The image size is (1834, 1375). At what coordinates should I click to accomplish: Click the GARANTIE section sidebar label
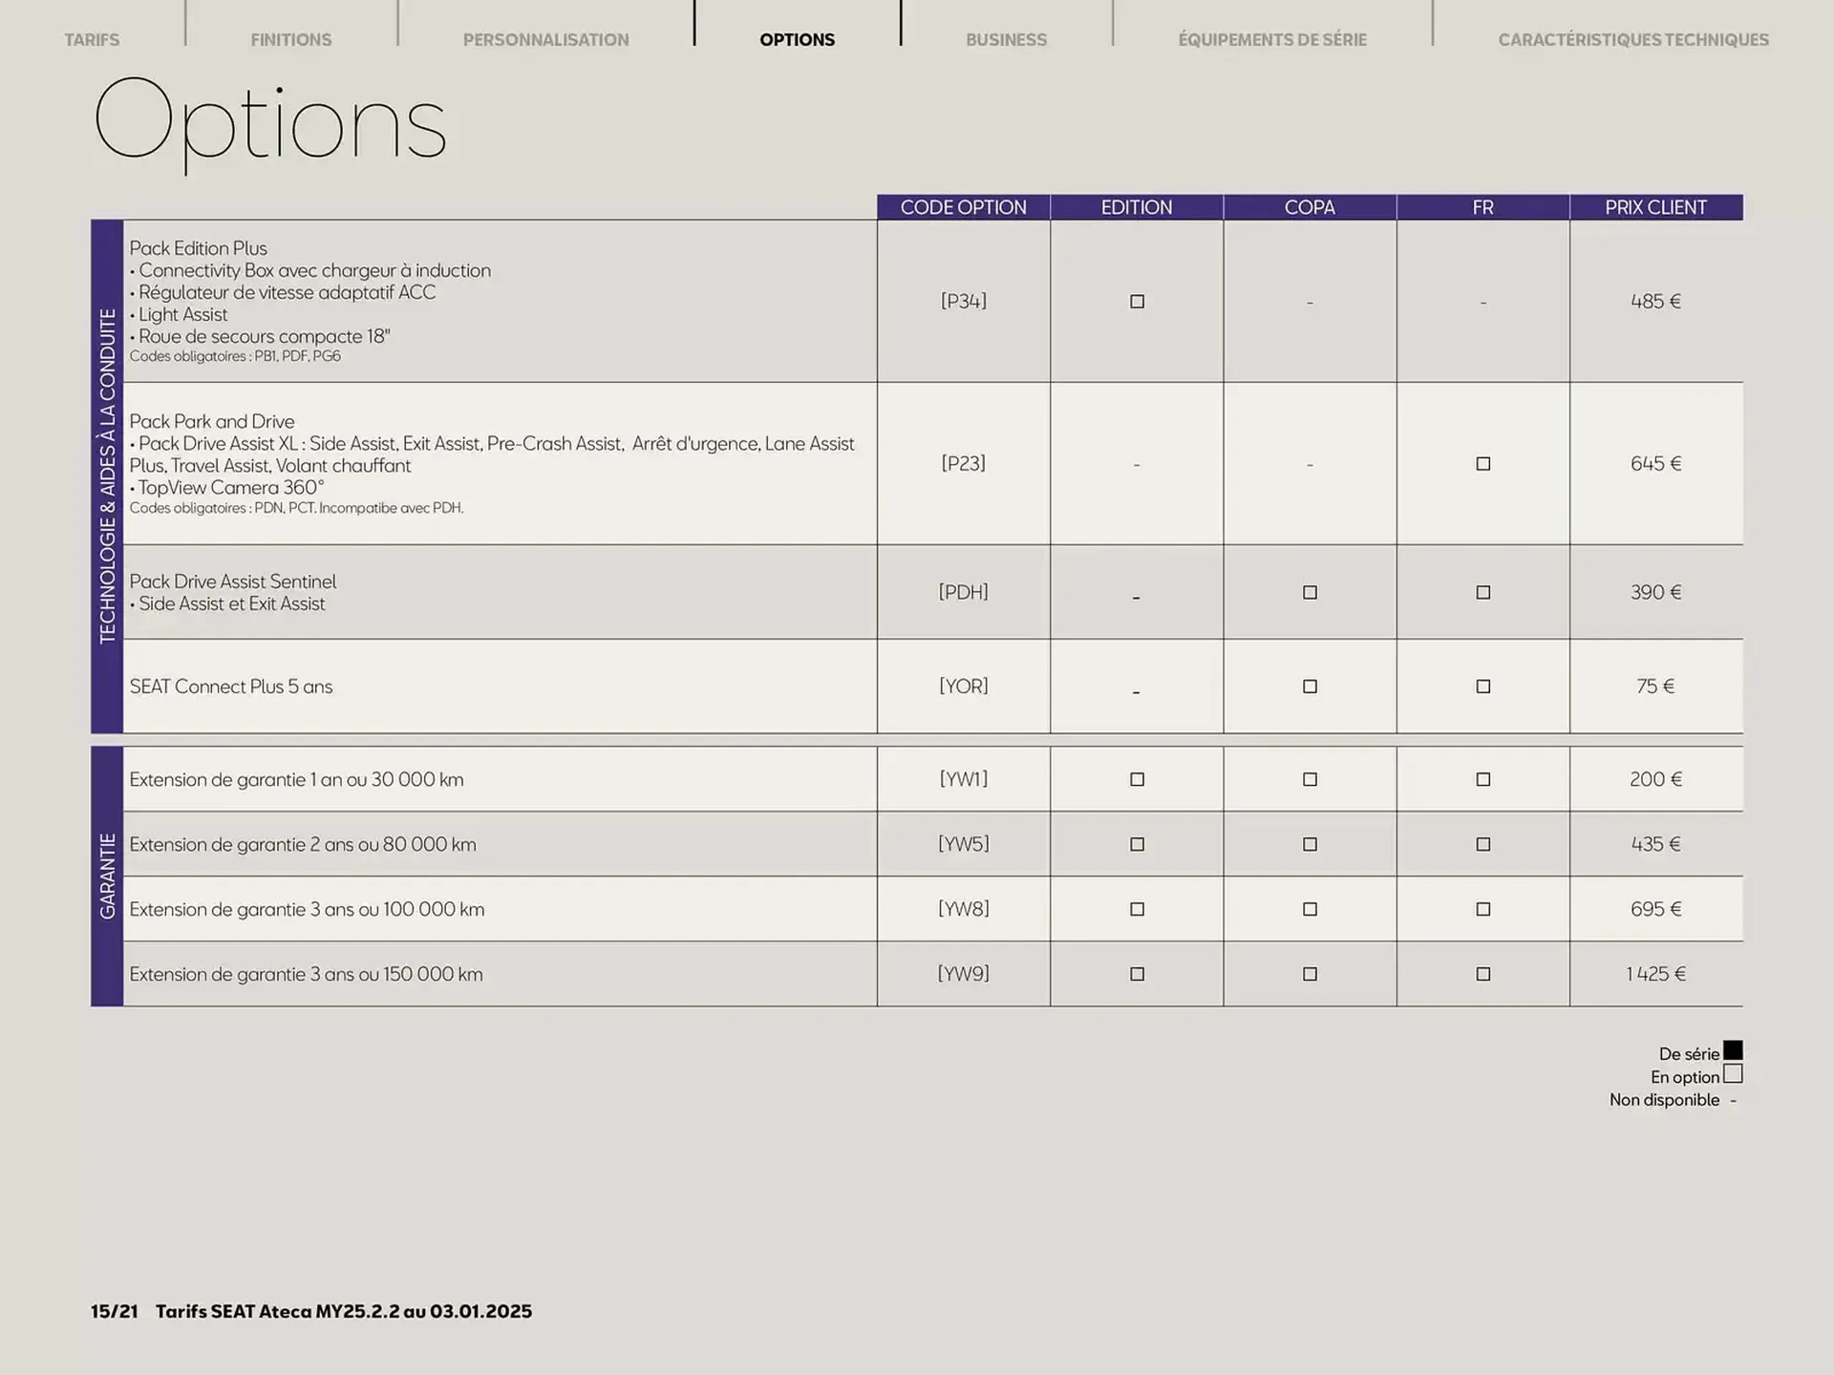pyautogui.click(x=107, y=877)
